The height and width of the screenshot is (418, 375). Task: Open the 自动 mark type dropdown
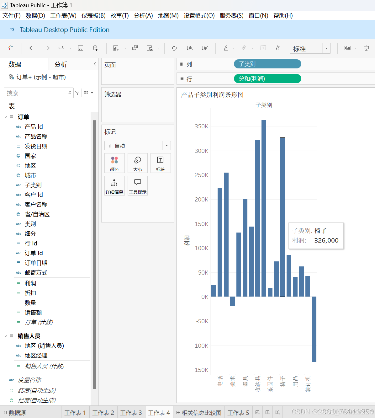(166, 145)
